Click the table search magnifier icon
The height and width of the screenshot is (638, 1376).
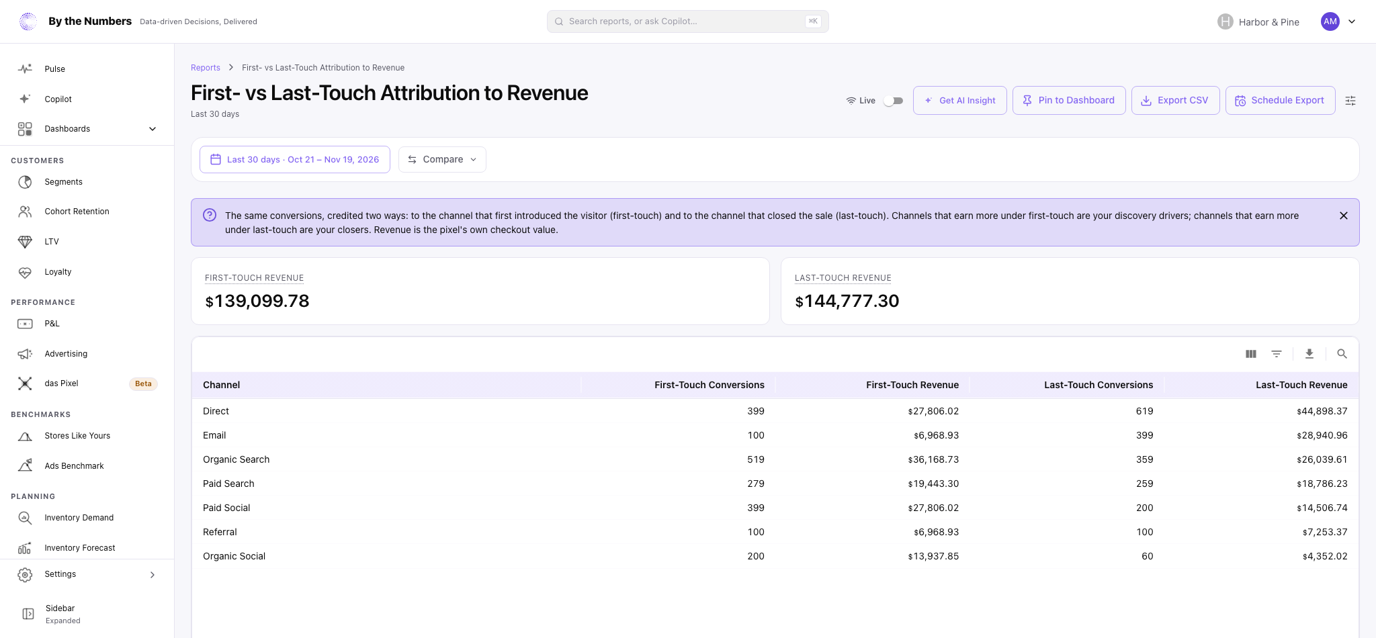(x=1342, y=354)
